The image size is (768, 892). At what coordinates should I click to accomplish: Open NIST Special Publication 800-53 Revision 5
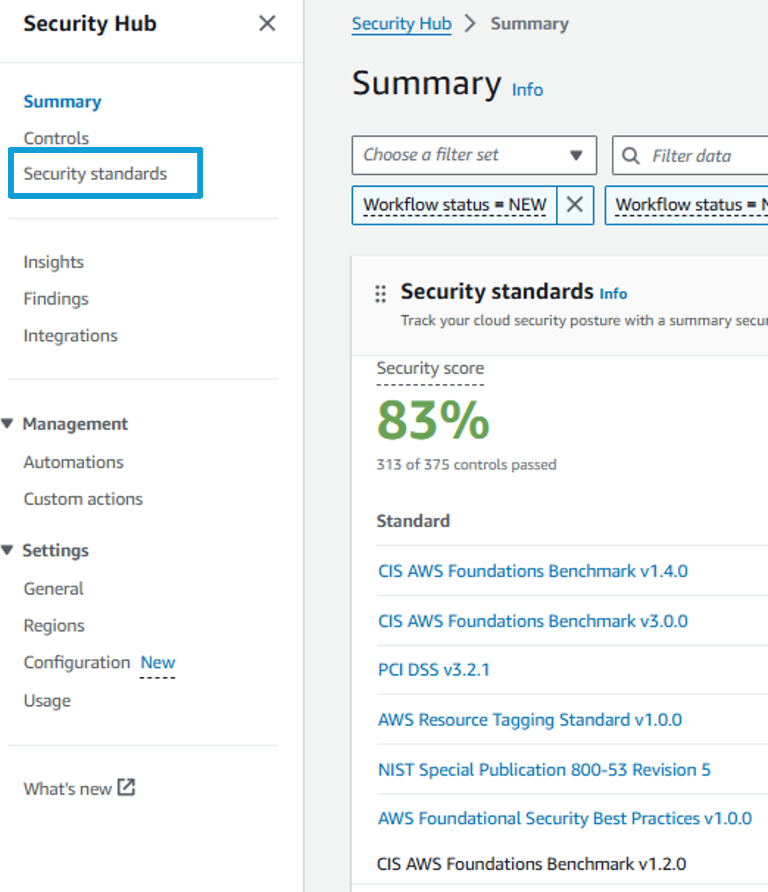point(544,769)
